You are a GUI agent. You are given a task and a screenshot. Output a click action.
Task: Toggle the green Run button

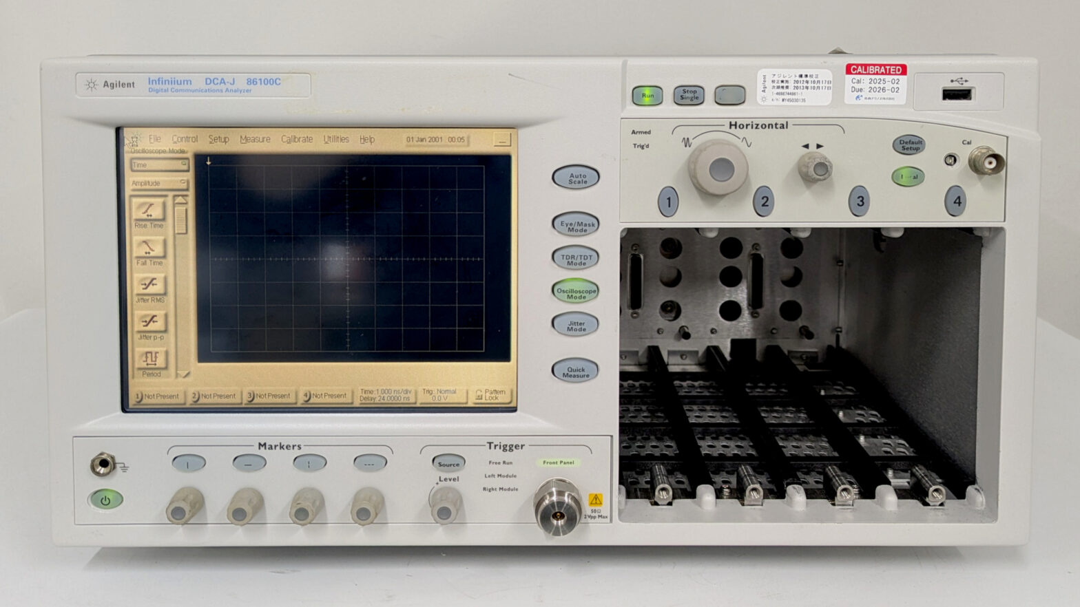tap(647, 96)
